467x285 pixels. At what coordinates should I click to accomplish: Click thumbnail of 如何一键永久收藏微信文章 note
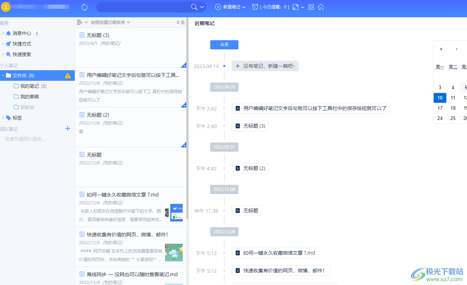point(174,213)
